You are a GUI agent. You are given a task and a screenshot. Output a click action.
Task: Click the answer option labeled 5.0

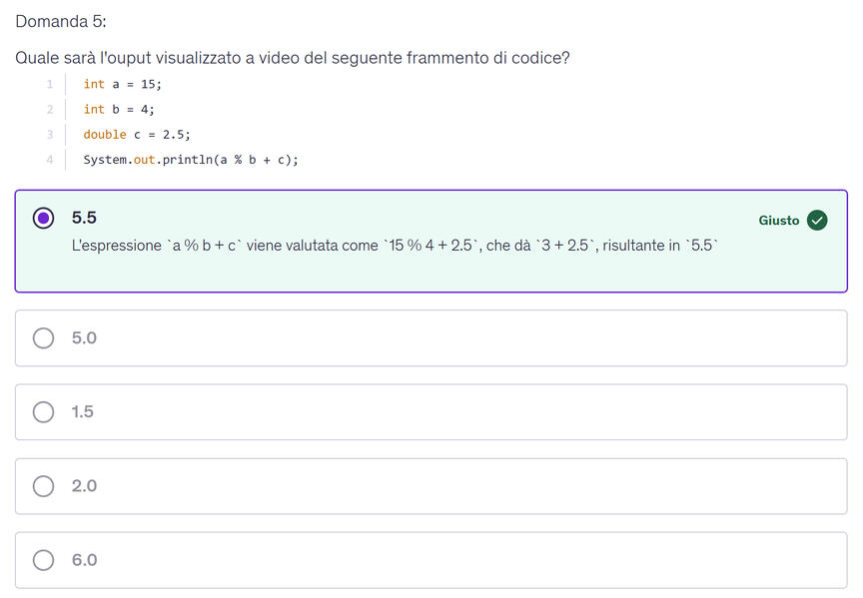coord(430,338)
